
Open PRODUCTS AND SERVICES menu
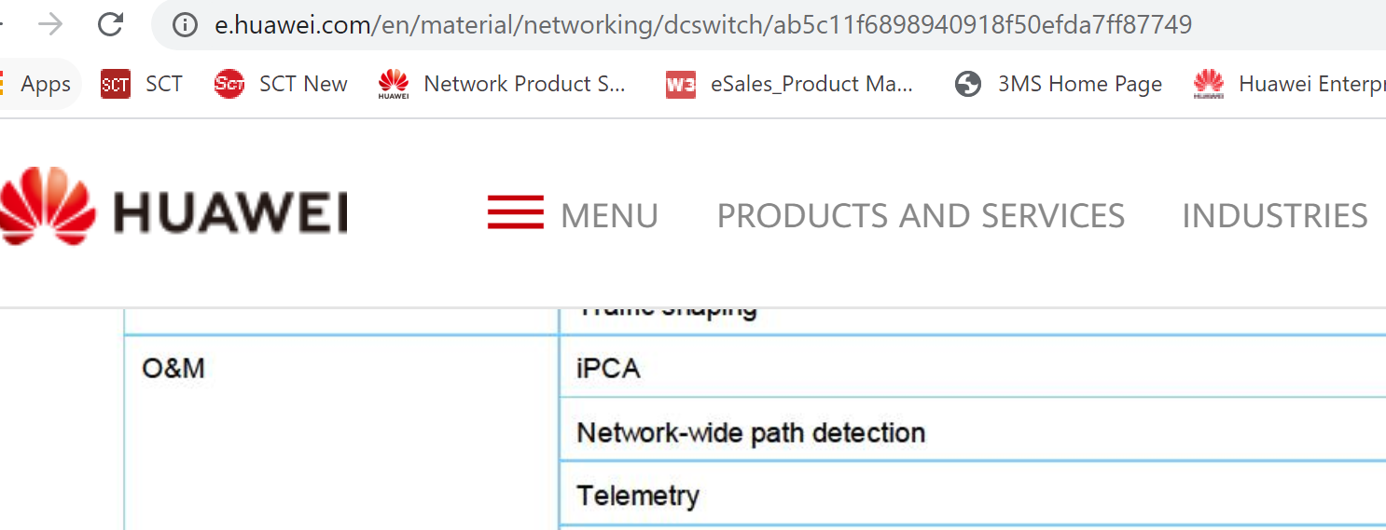(921, 216)
